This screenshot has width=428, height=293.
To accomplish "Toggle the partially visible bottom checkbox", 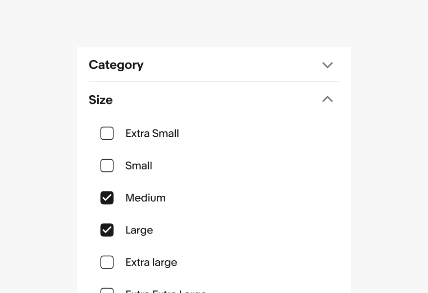I will 107,291.
